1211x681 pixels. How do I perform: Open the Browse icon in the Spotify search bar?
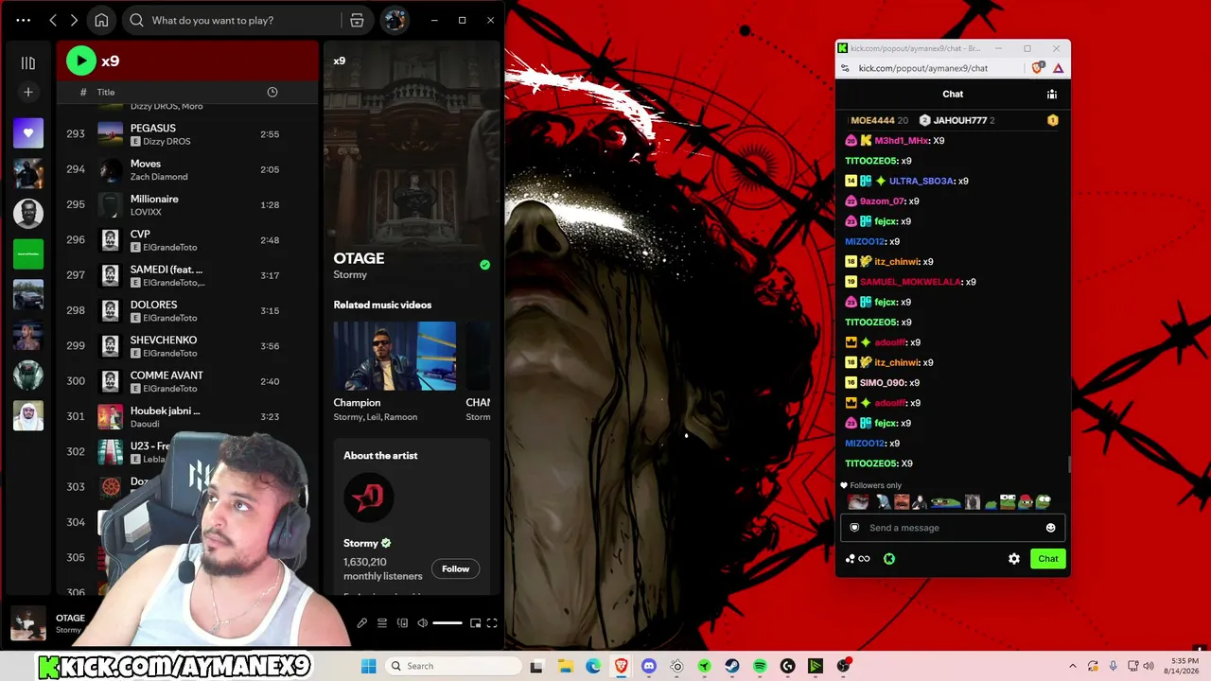point(357,20)
